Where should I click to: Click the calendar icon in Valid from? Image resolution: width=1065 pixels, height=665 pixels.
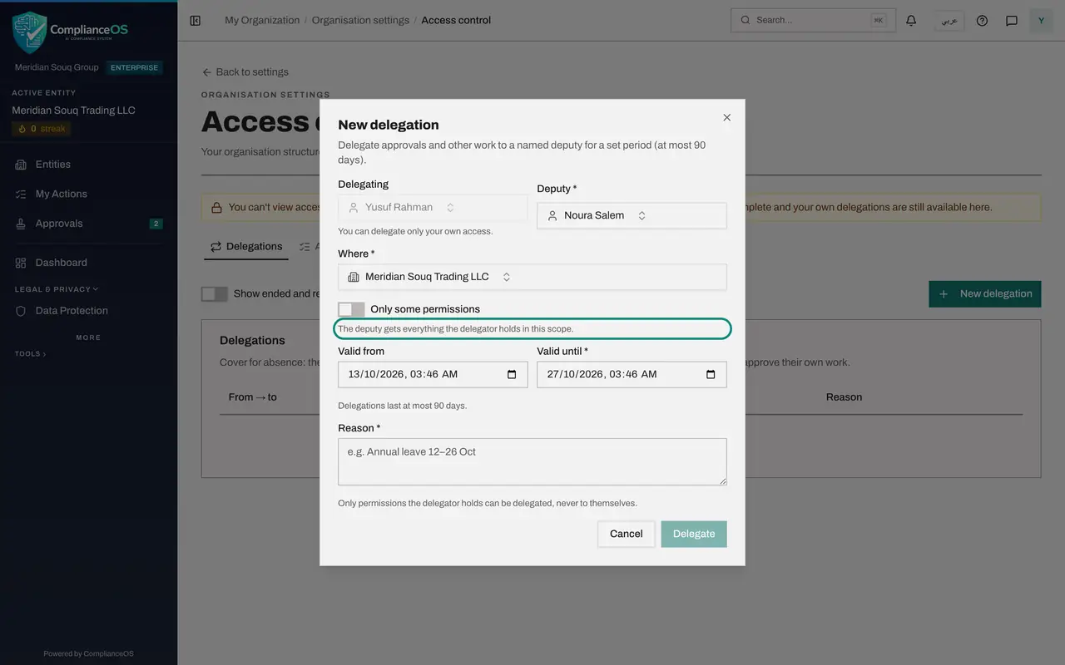512,375
